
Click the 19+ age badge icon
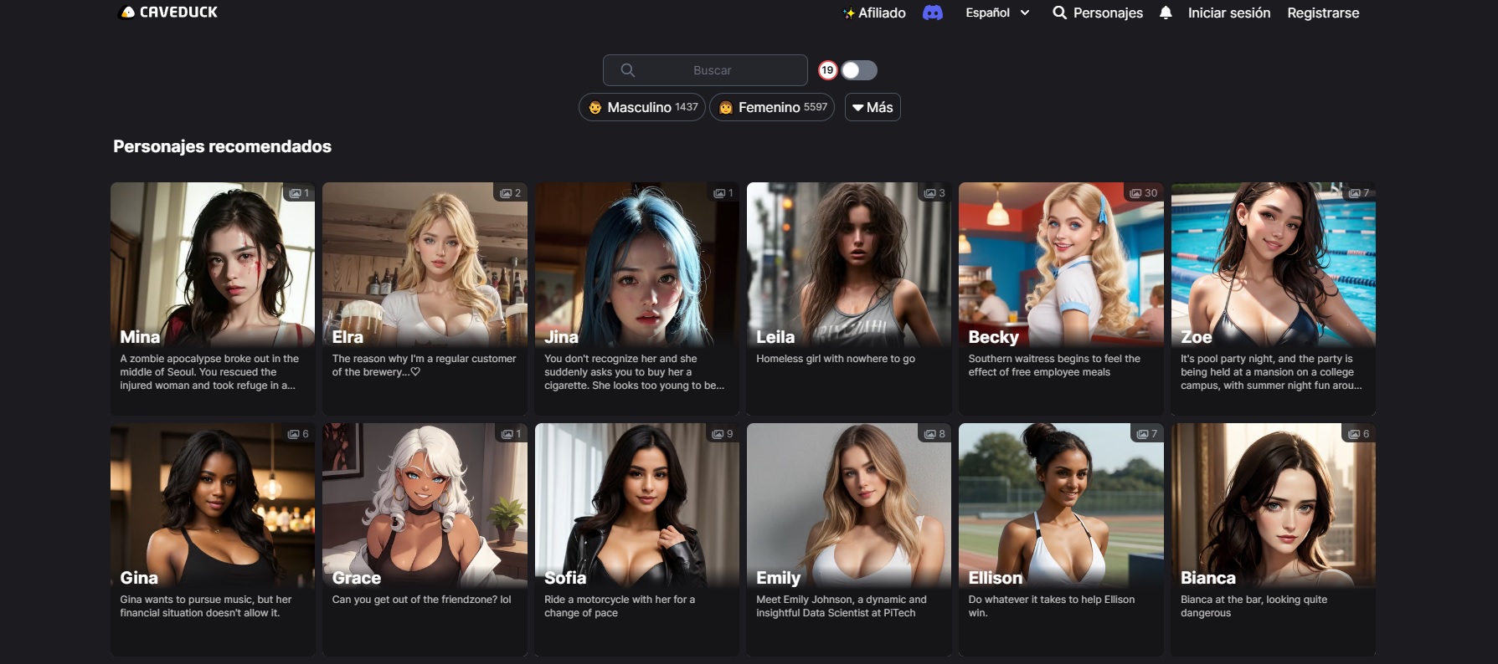tap(827, 70)
